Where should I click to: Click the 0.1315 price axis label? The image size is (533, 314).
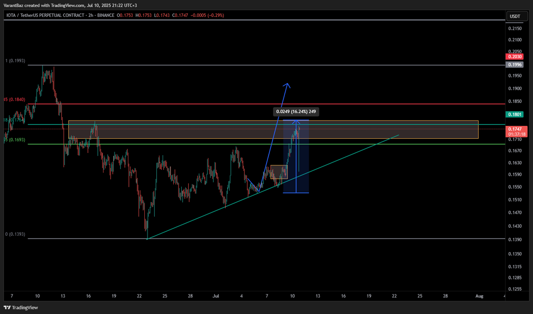(x=515, y=266)
